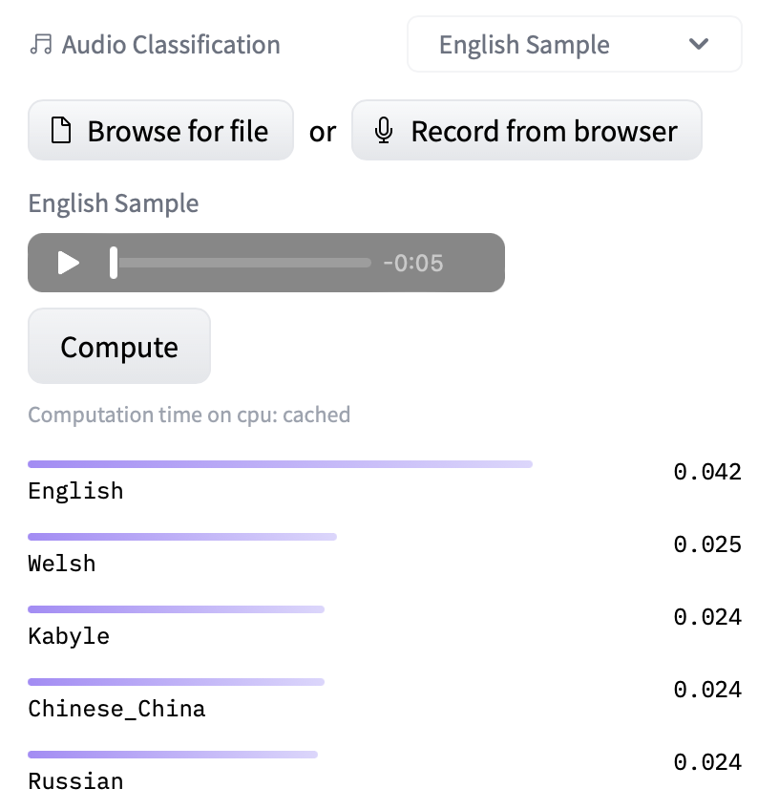Click the Audio Classification title text
The height and width of the screenshot is (810, 758).
coord(171,45)
